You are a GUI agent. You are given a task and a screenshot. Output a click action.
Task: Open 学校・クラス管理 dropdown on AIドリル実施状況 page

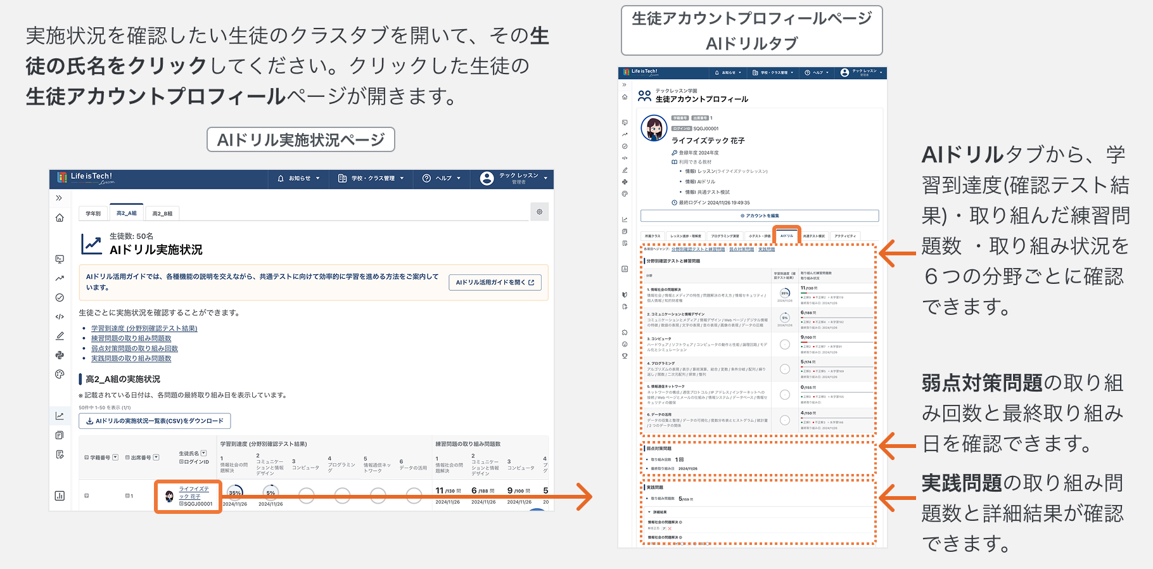[371, 179]
